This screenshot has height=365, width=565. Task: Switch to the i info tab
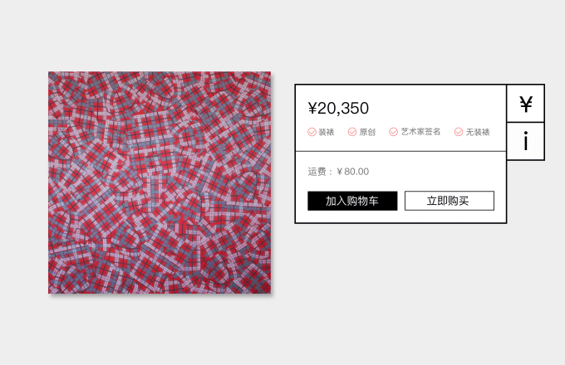click(x=525, y=141)
